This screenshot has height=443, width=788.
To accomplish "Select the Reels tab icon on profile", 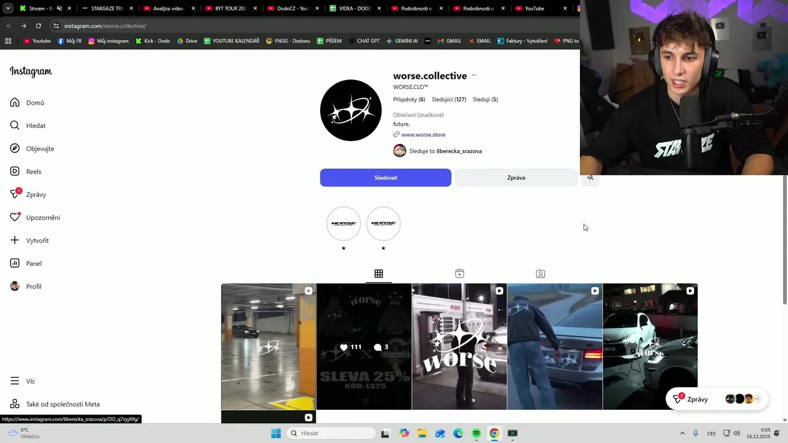I will 459,274.
